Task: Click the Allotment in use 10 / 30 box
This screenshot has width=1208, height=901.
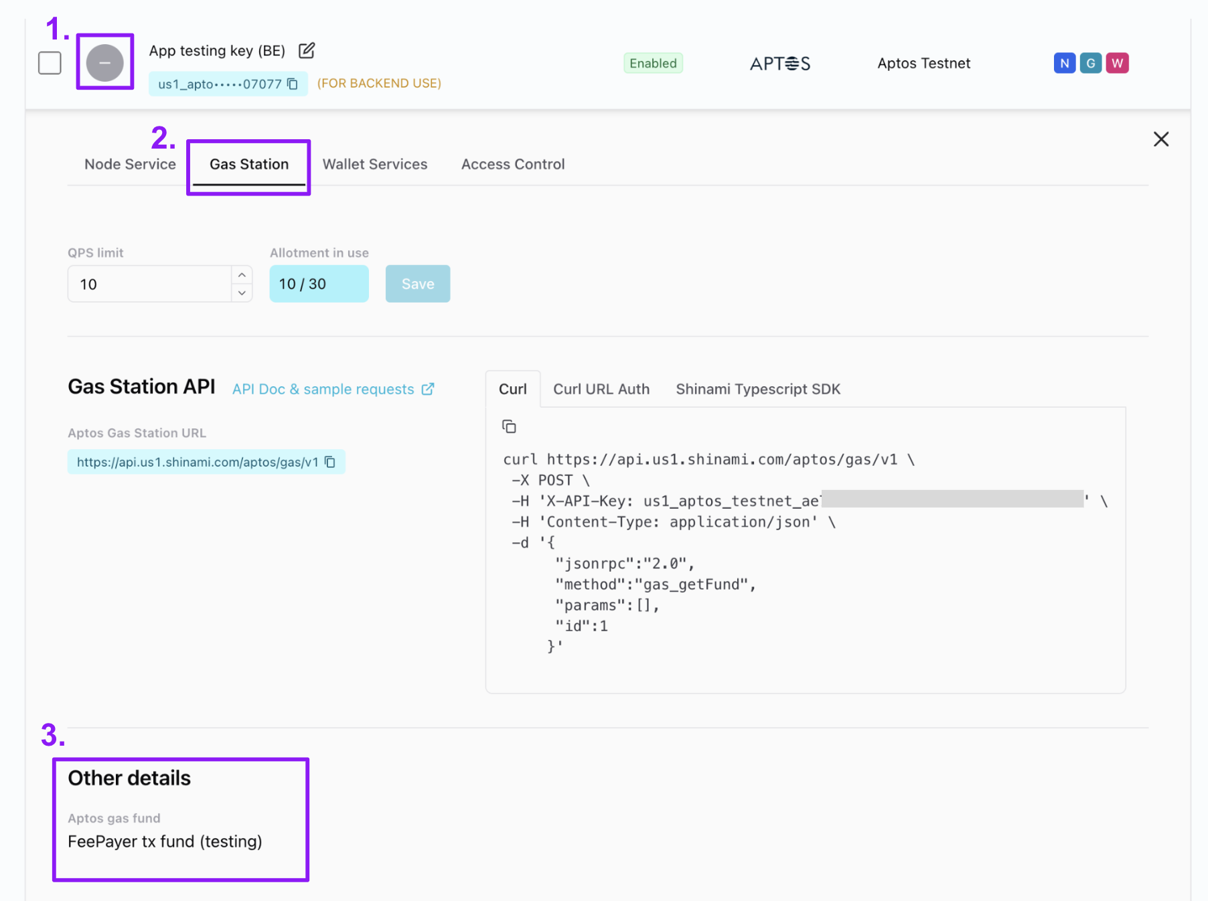Action: point(319,284)
